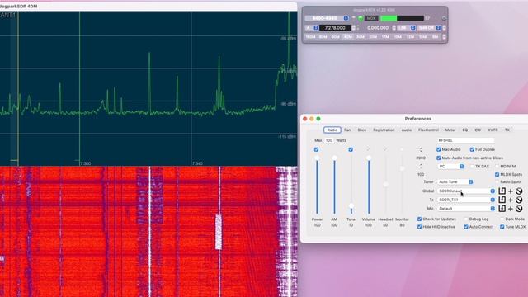Click the 7.278.000 frequency field

pos(335,27)
